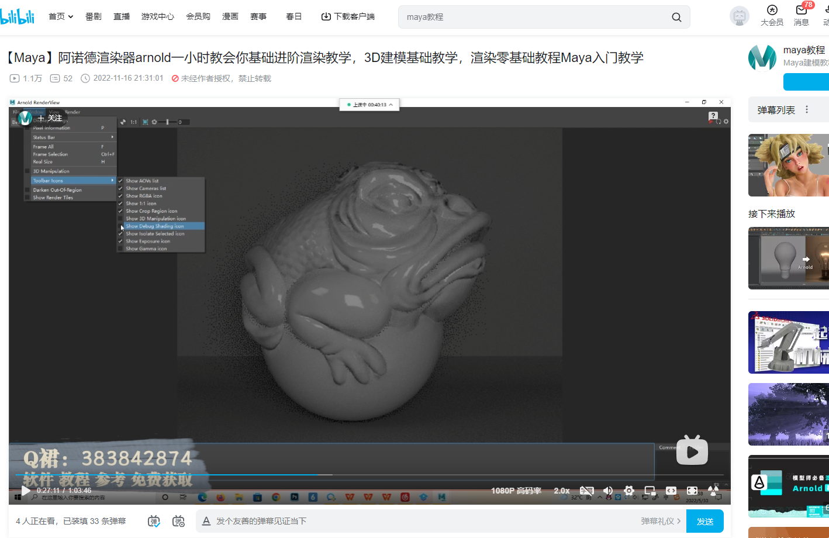The height and width of the screenshot is (538, 829).
Task: Select Real Size menu entry
Action: coord(74,162)
